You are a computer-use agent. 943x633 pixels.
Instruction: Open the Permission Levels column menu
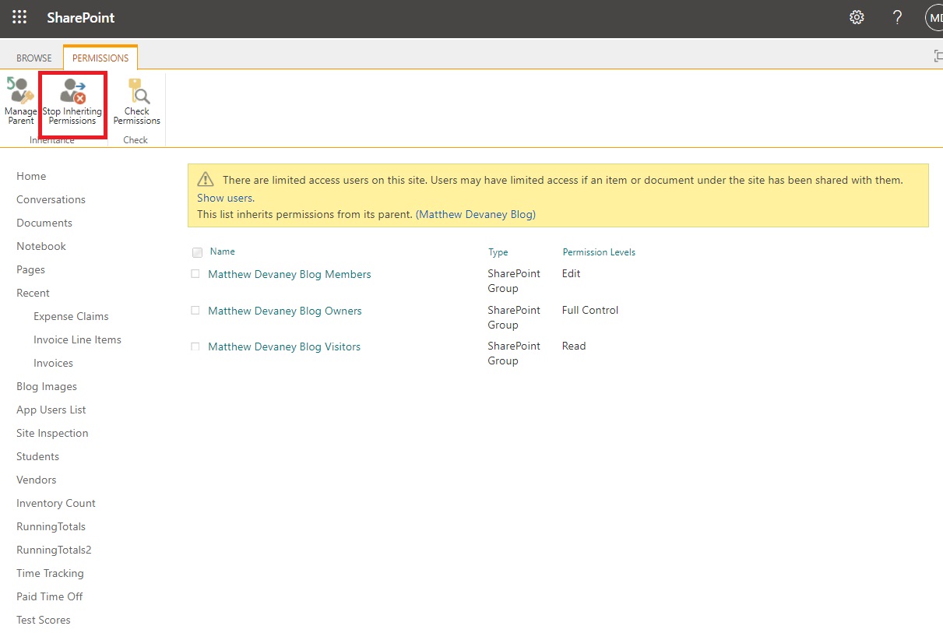598,251
